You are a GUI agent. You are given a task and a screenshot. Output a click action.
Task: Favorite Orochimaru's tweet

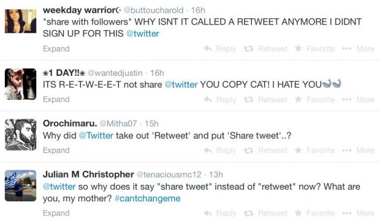(x=314, y=151)
